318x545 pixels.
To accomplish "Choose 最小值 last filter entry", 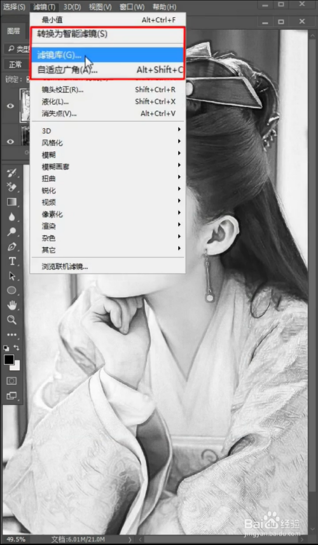I will [x=107, y=20].
